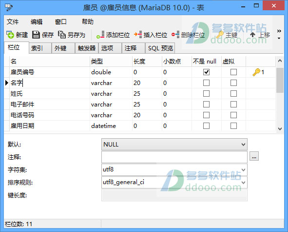Check 不是 null for 雇用日期
Screen dimensions: 288x232
point(206,126)
